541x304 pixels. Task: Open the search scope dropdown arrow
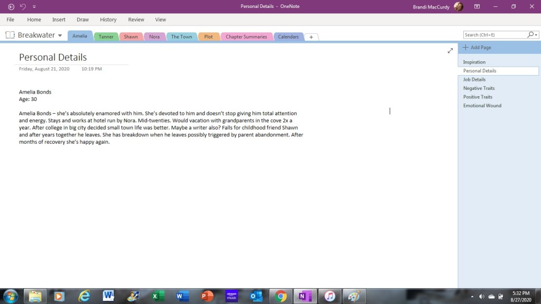(x=536, y=35)
